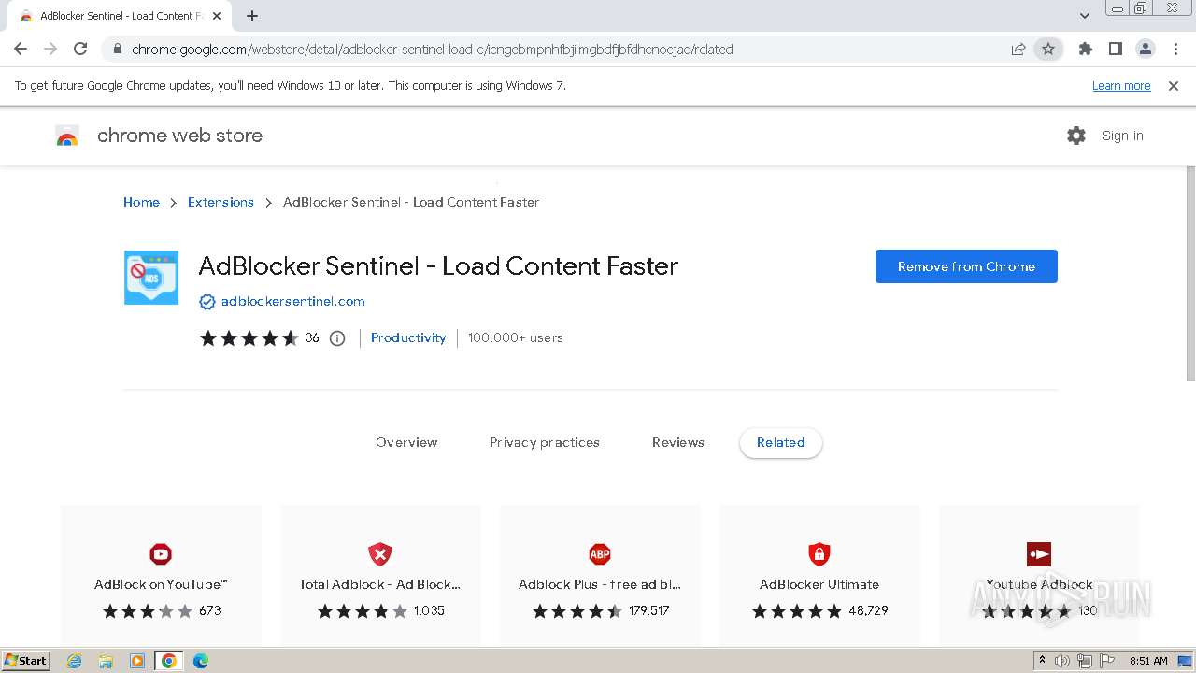
Task: Open the Chrome profile avatar icon
Action: point(1145,50)
